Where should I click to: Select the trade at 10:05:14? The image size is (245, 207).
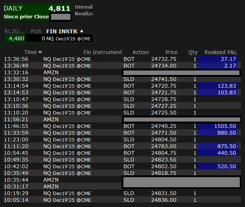(x=122, y=200)
